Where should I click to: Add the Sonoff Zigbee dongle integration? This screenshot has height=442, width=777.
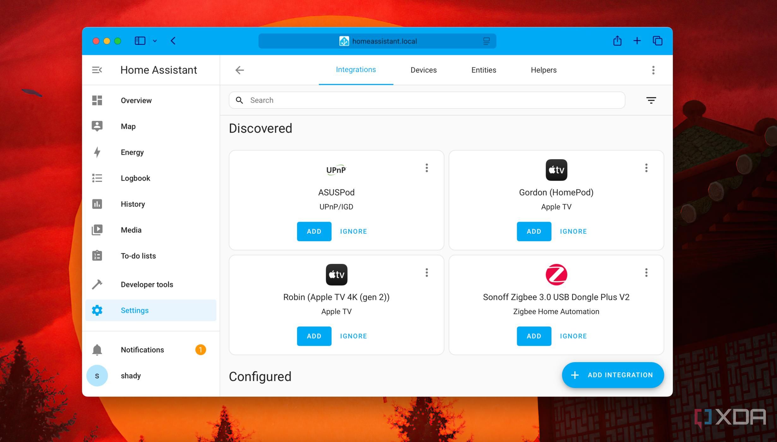pos(534,336)
